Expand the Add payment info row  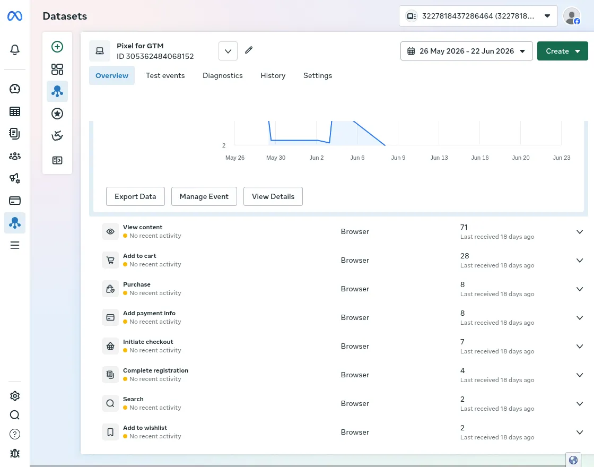(x=580, y=318)
